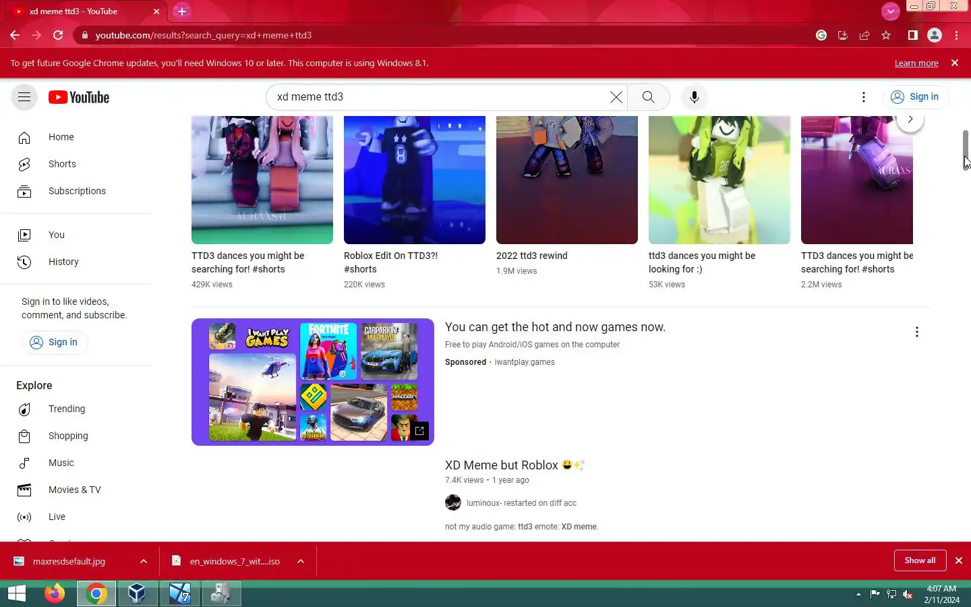Close the xd meme ttd3 tab
The width and height of the screenshot is (971, 607).
click(x=156, y=11)
